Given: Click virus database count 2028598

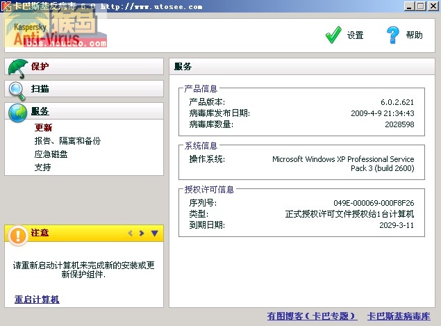Looking at the screenshot, I should [399, 124].
